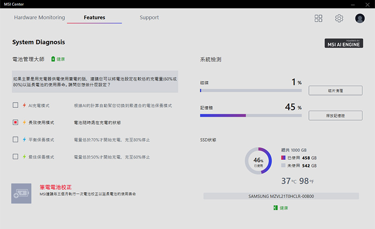The height and width of the screenshot is (229, 375).
Task: Click the user profile avatar
Action: click(360, 18)
